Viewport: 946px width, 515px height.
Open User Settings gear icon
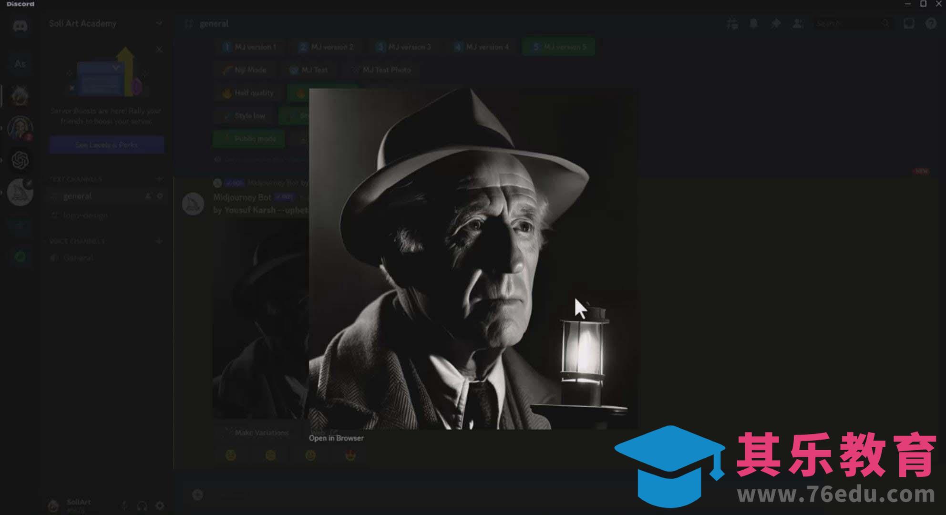point(160,505)
